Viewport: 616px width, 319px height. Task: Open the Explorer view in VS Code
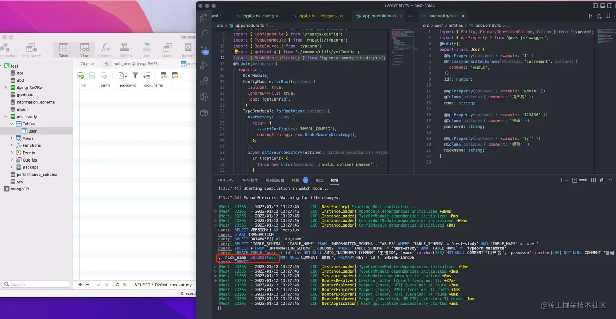point(204,18)
